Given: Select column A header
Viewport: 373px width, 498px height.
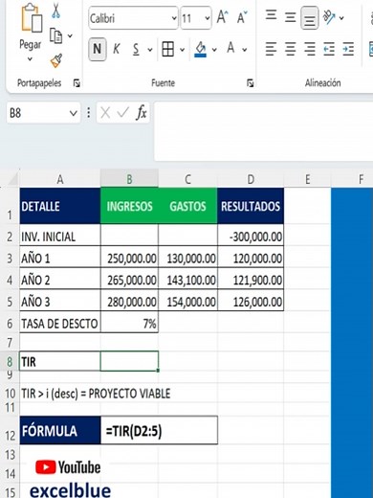Looking at the screenshot, I should pos(60,179).
